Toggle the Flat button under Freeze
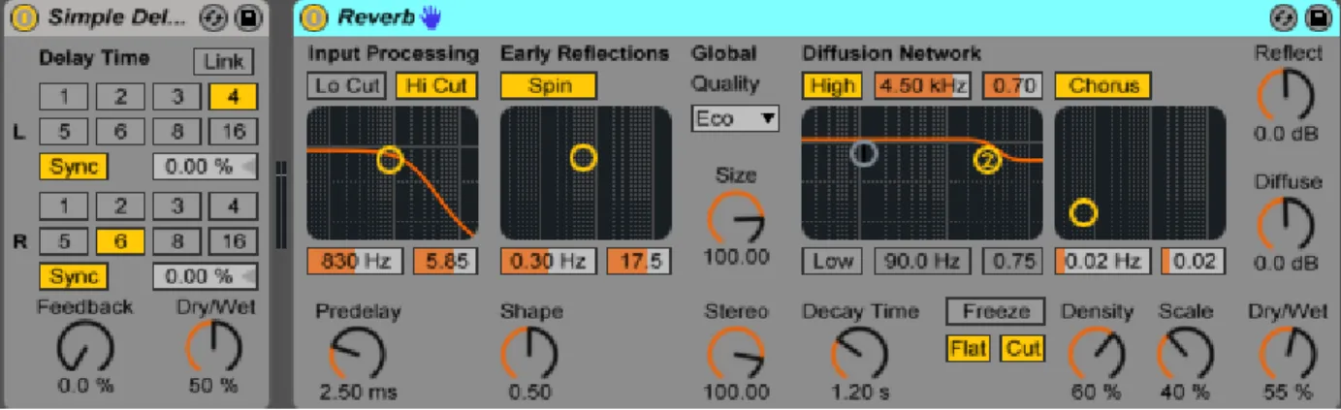Viewport: 1341px width, 410px height. [x=969, y=348]
